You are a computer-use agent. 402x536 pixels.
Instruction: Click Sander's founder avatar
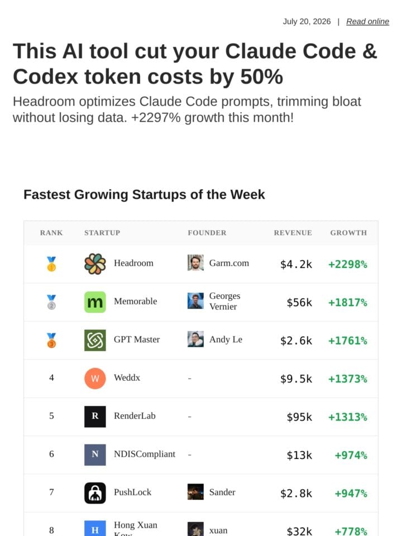click(195, 491)
